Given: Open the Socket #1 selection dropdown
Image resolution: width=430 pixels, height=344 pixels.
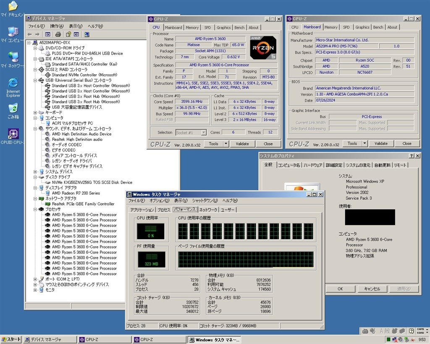Looking at the screenshot, I should coord(204,133).
